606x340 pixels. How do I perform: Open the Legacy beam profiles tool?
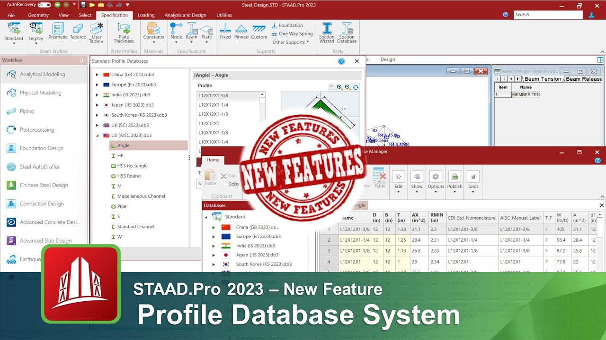pos(36,33)
